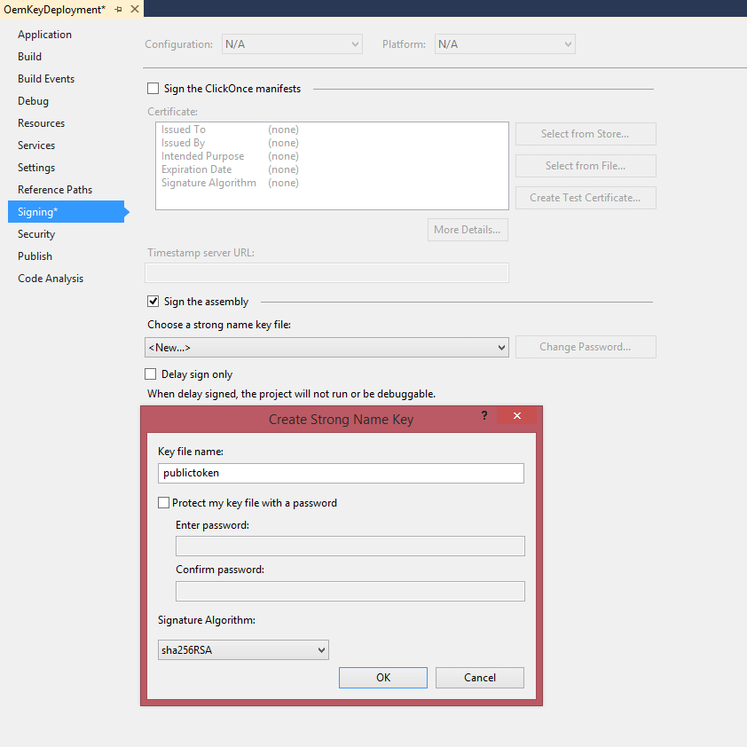The width and height of the screenshot is (747, 747).
Task: Click the More Details button
Action: (468, 229)
